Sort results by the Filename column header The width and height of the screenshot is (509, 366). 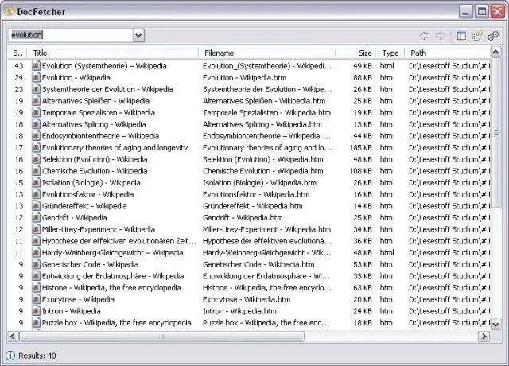267,53
